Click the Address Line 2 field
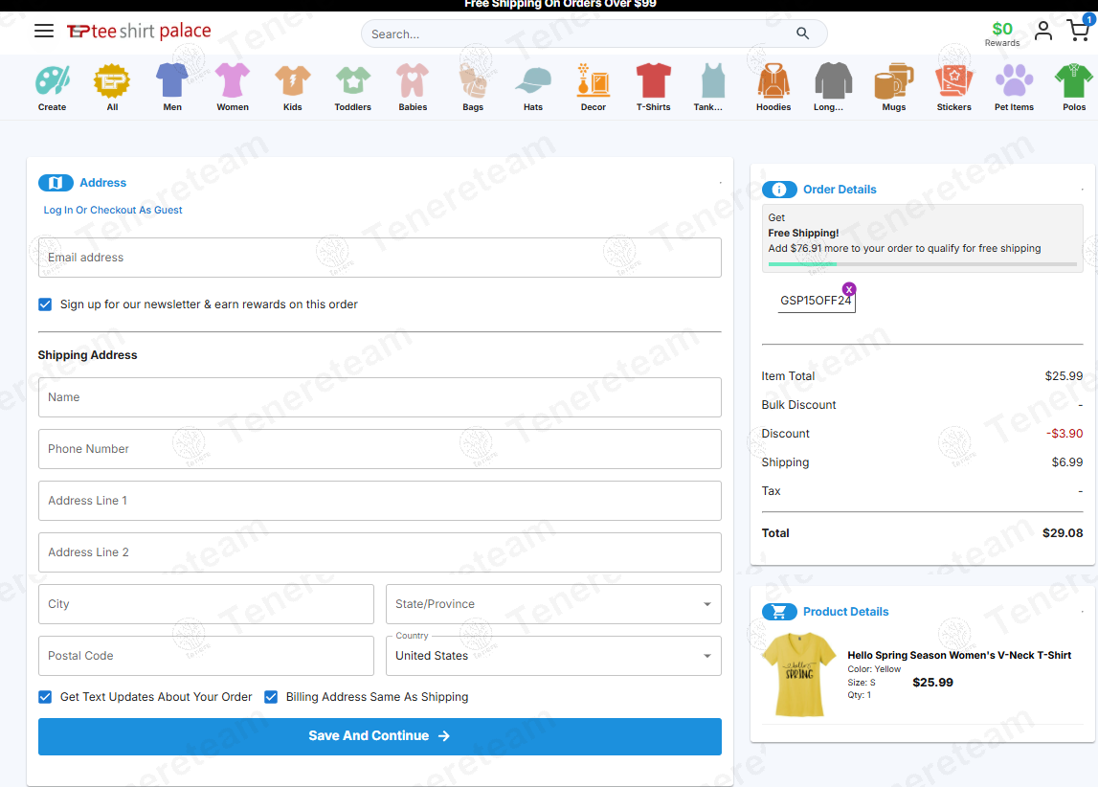 379,552
